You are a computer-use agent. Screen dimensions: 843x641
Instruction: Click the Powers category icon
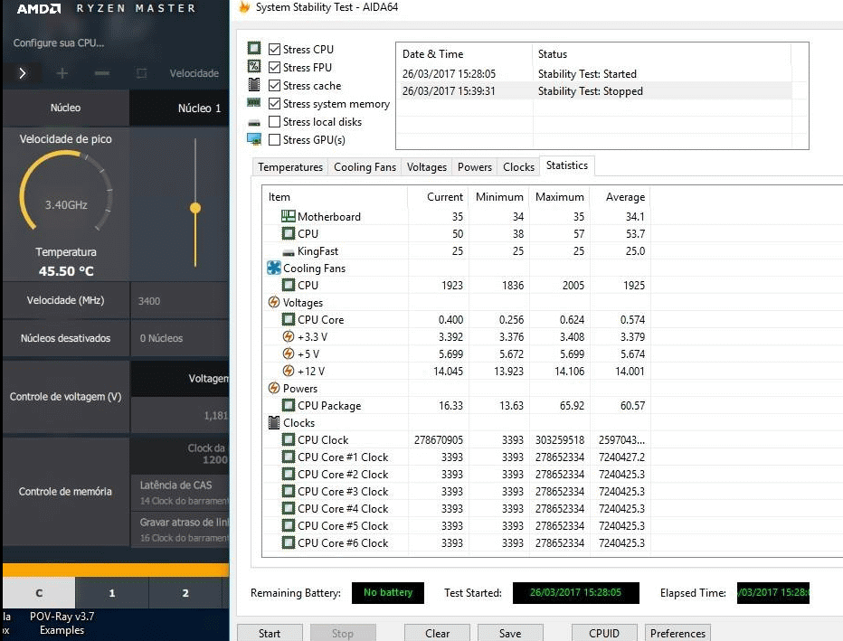coord(274,388)
